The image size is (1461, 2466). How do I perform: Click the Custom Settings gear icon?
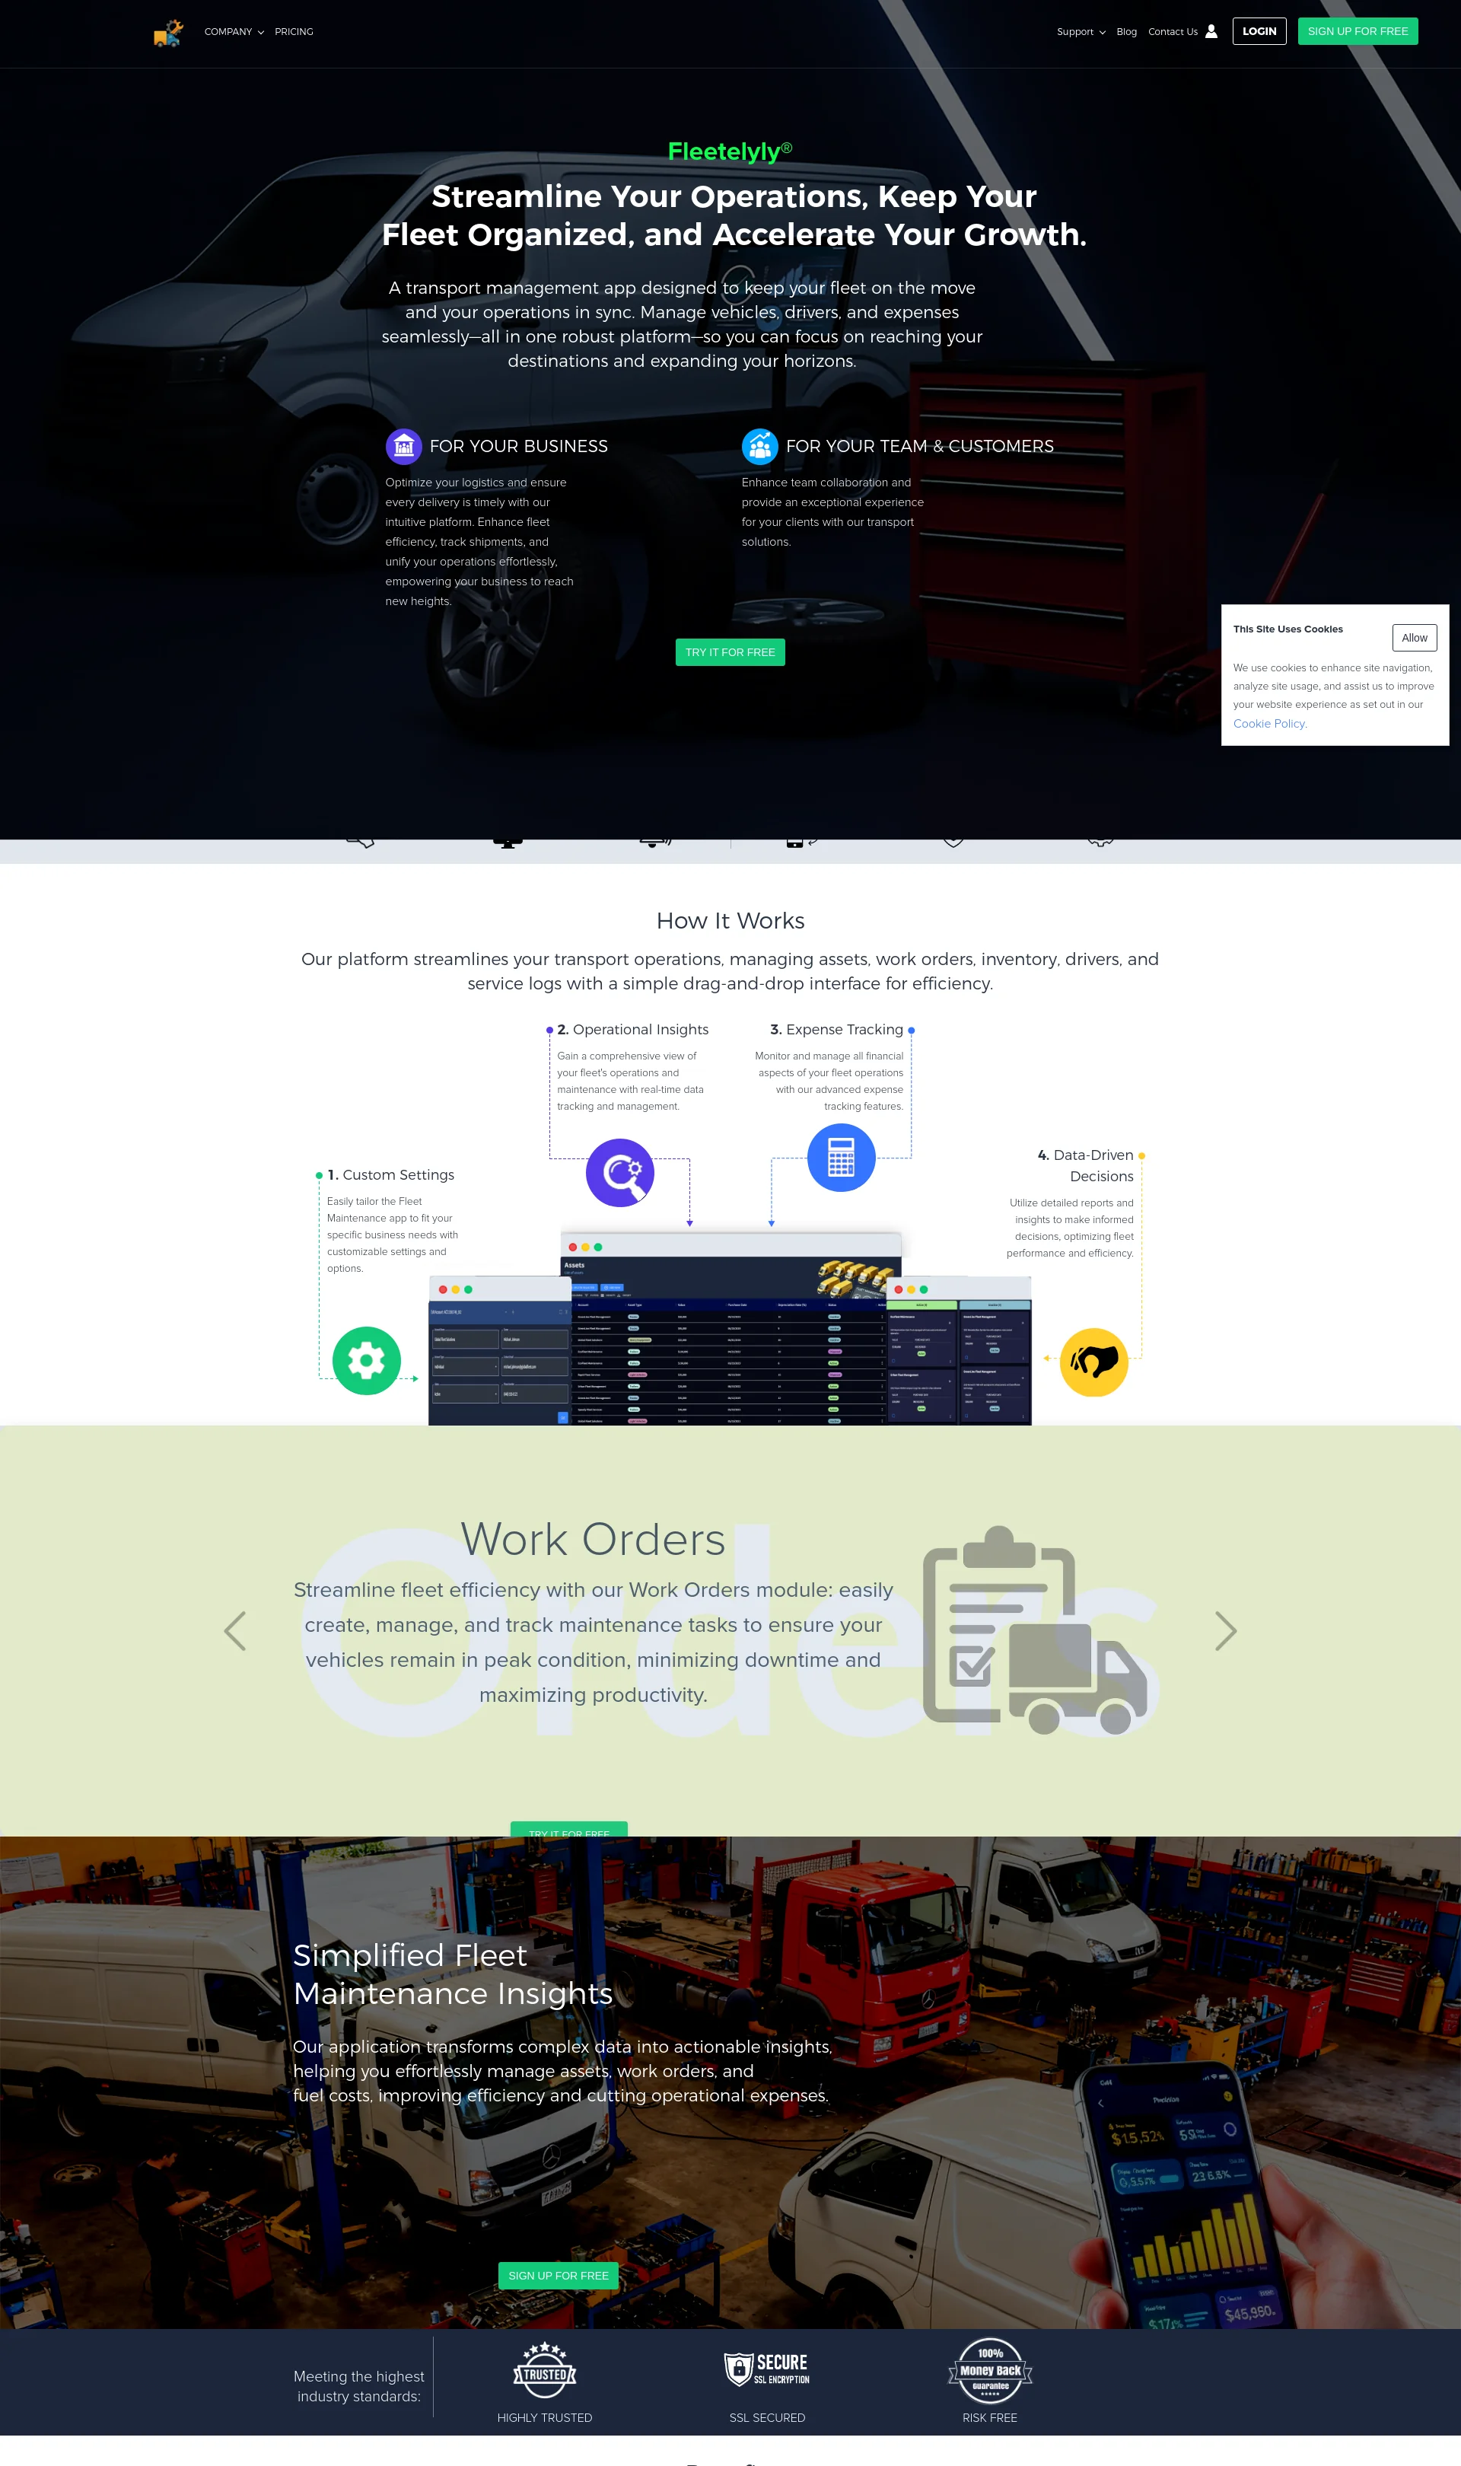pos(366,1360)
